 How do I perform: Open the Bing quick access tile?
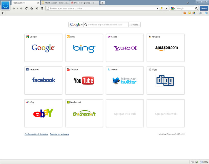84,48
